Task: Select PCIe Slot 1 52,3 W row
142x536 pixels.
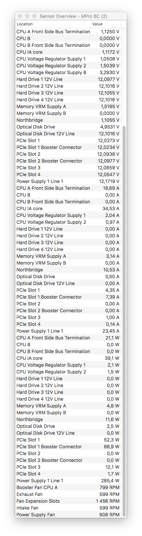Action: [x=68, y=440]
